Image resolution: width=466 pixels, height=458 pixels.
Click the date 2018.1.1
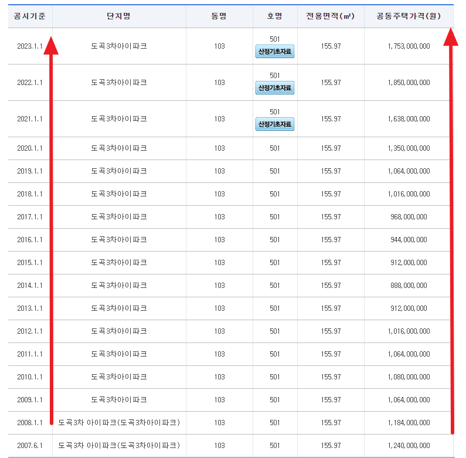[30, 194]
